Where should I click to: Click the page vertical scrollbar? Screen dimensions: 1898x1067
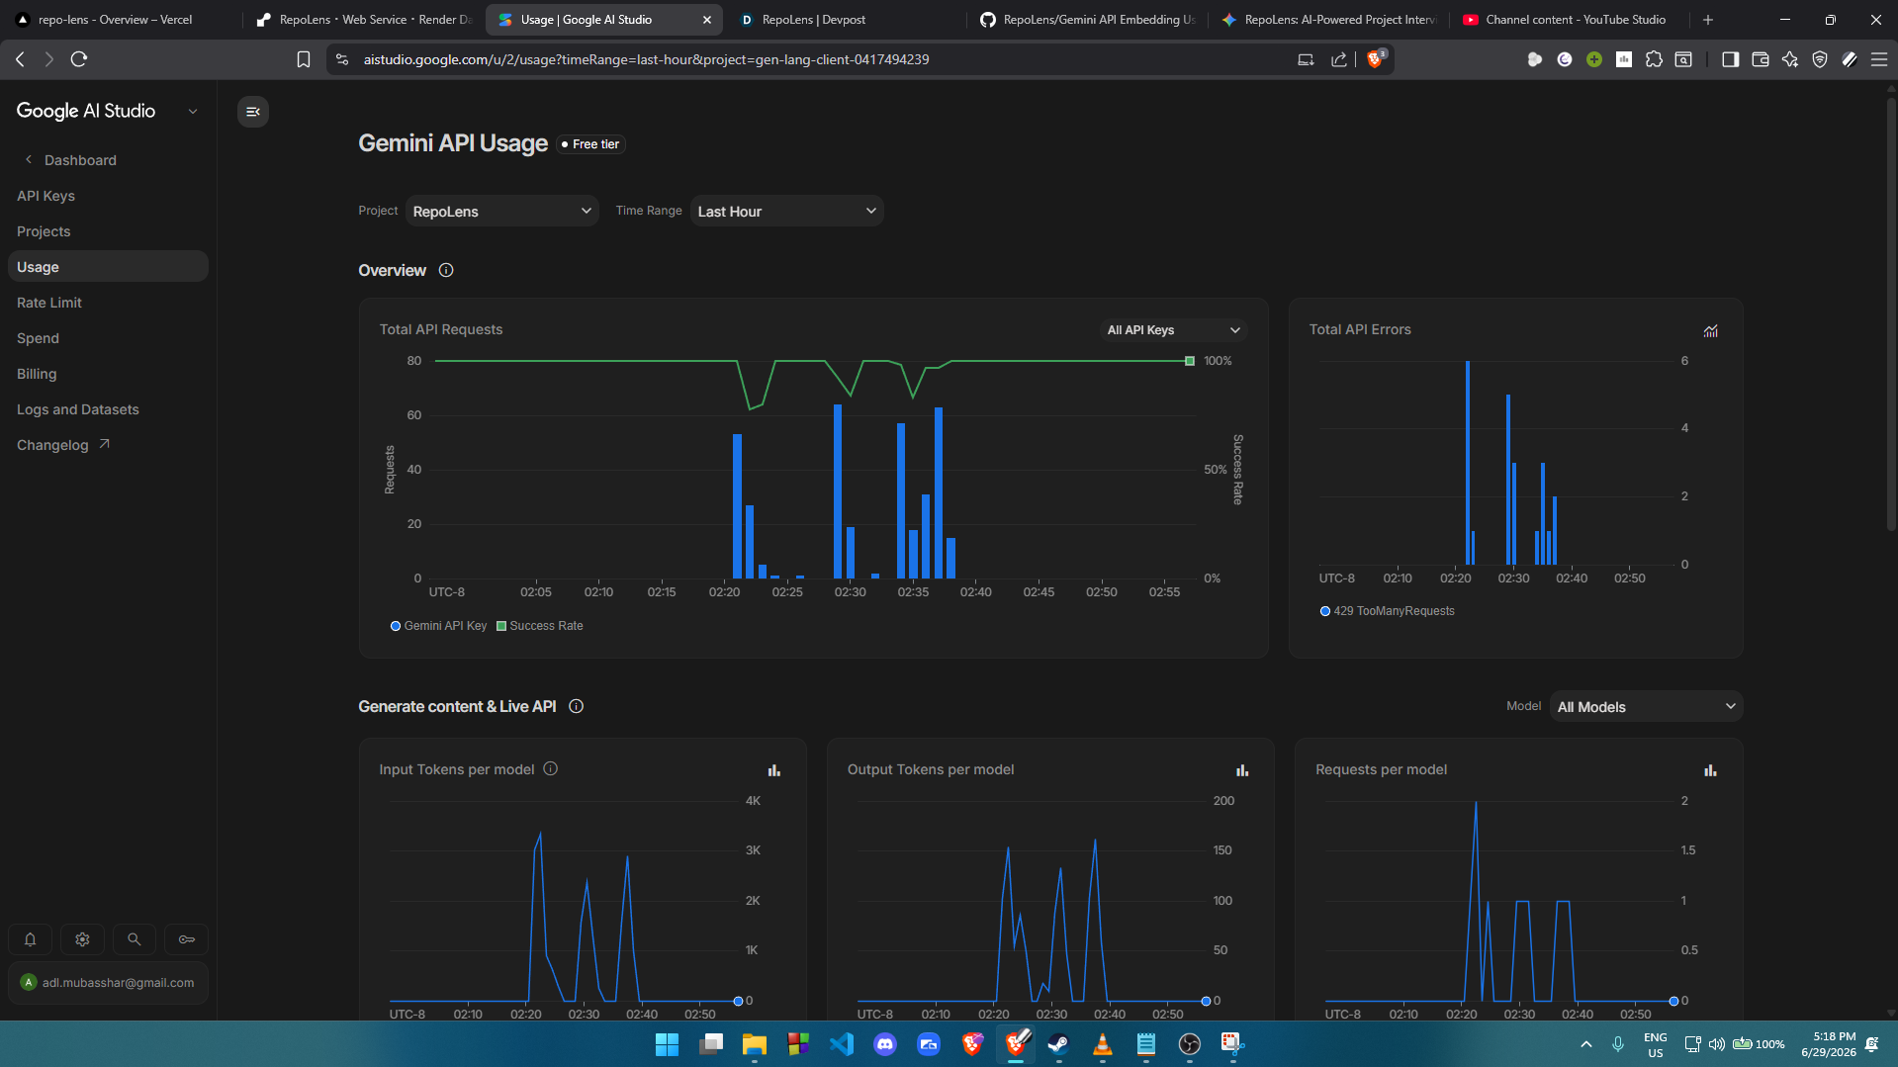pyautogui.click(x=1891, y=316)
